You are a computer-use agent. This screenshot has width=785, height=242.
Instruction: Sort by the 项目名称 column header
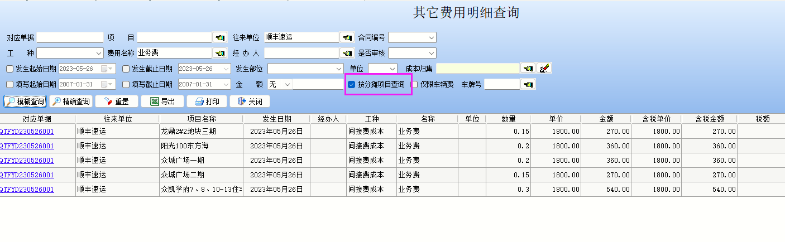pos(201,119)
